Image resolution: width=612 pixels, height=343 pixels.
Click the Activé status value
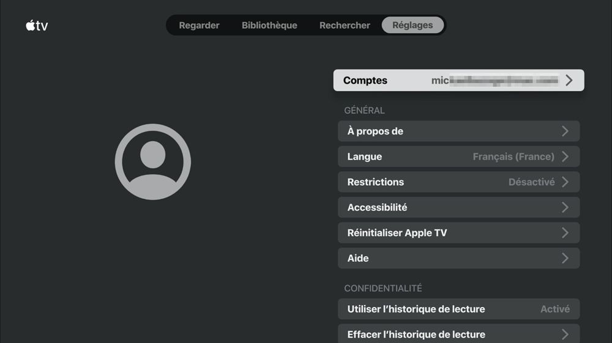click(555, 309)
